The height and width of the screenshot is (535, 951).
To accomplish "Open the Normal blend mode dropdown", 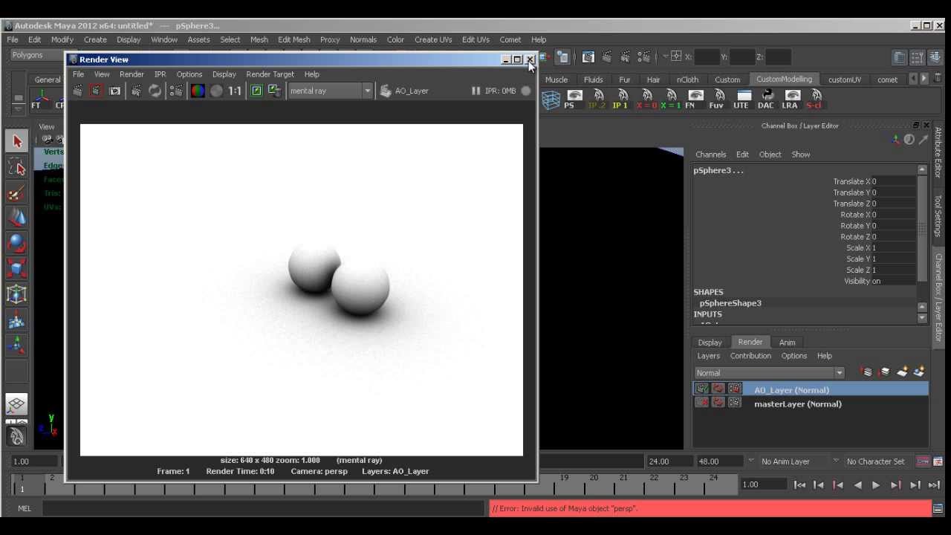I will [x=769, y=373].
